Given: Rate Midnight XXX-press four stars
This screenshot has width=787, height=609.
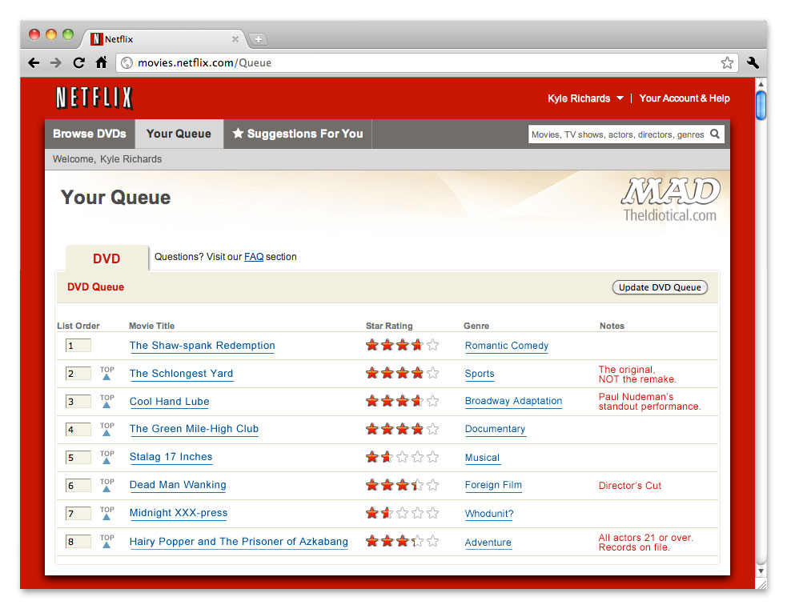Looking at the screenshot, I should 418,513.
